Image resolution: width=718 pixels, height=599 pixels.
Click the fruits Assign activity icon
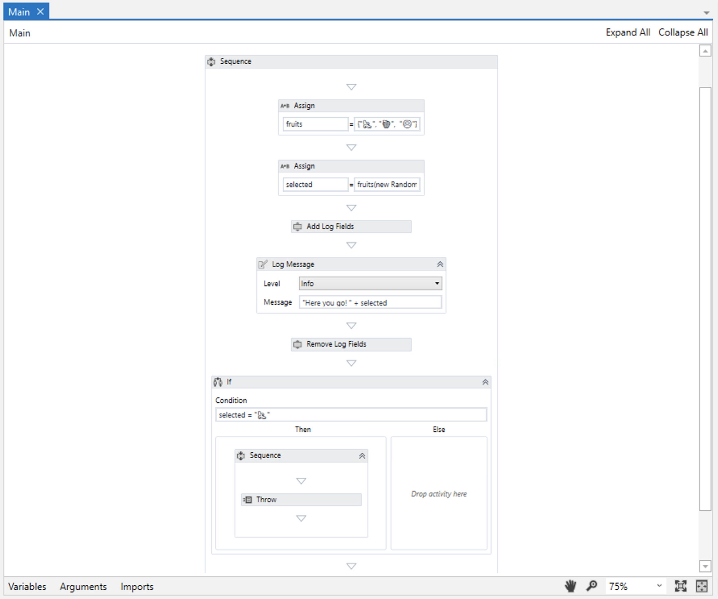pyautogui.click(x=285, y=106)
